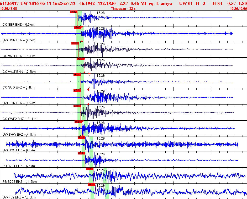The width and height of the screenshot is (247, 199).
Task: Click the iPd0 pick flag on SEP trace
Action: [x=73, y=12]
